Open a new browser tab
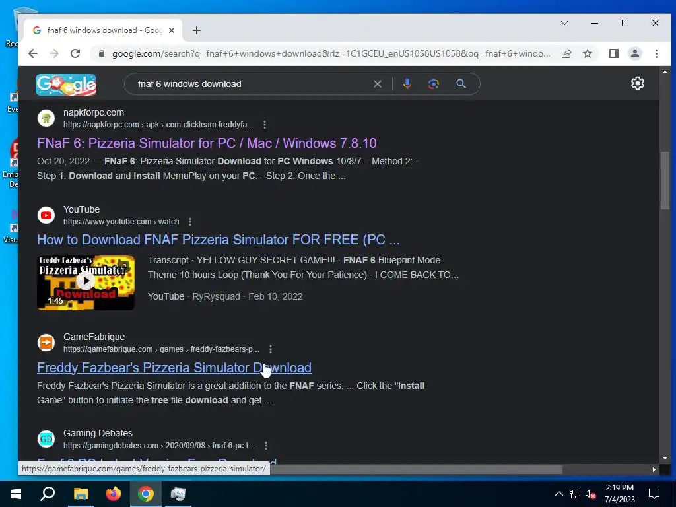The image size is (676, 507). click(197, 30)
